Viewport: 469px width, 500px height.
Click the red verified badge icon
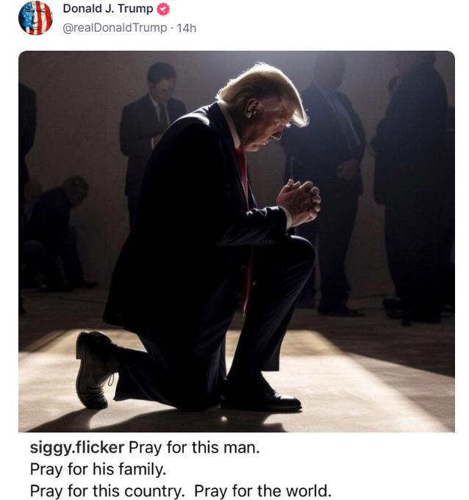[x=164, y=10]
